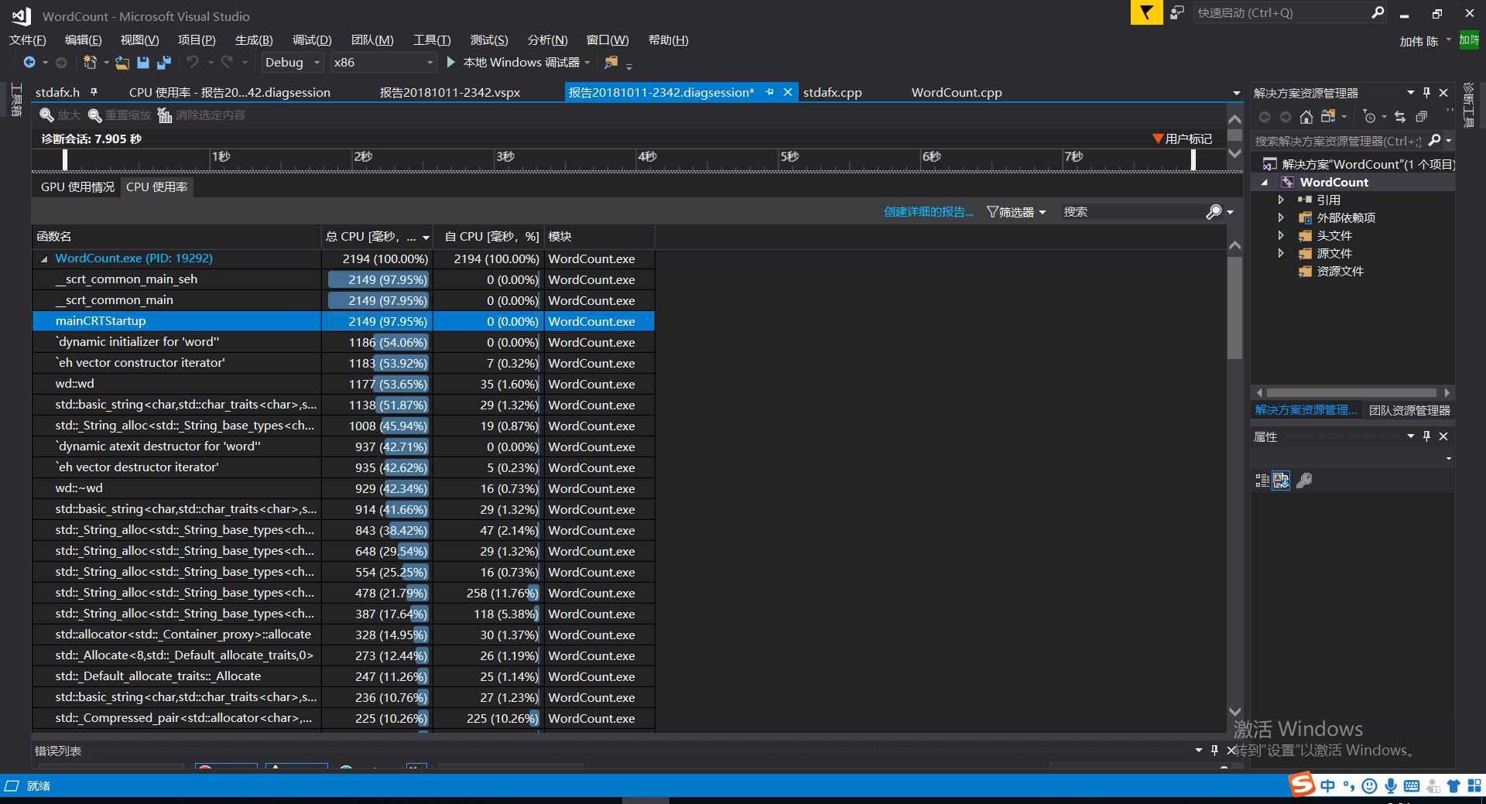Click the function 搜索 search field
Screen dimensions: 1486x804
pos(1132,212)
